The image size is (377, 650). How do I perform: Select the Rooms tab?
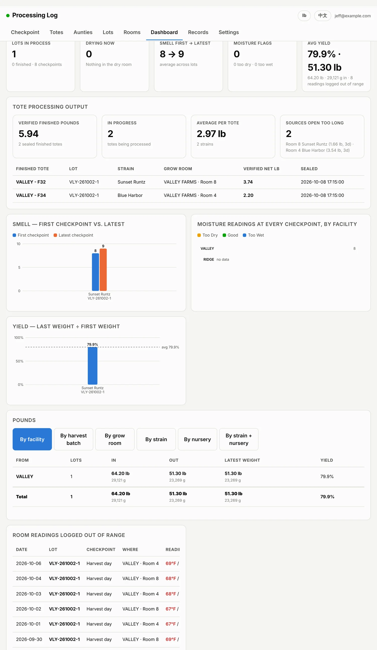(132, 32)
